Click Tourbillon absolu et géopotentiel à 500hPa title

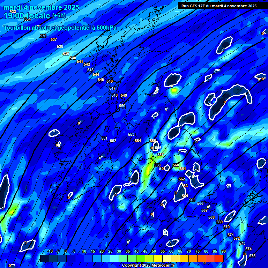[60, 28]
